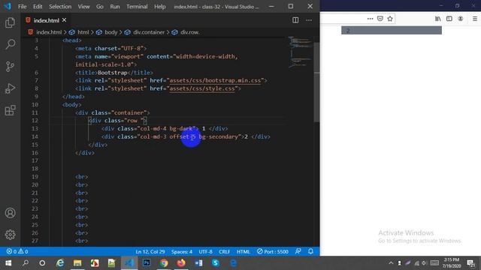Click Ln 12, Col 29 status entry
The image size is (481, 270).
(150, 251)
